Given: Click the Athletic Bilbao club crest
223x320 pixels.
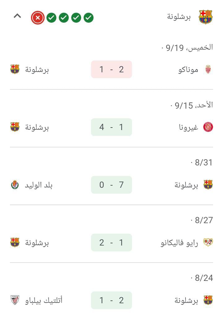Looking at the screenshot, I should 15,300.
